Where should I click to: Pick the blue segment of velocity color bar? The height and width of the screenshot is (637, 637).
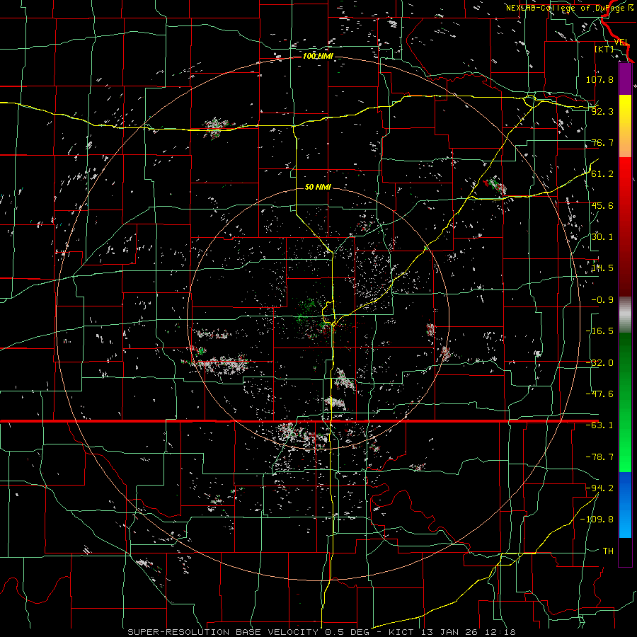625,488
